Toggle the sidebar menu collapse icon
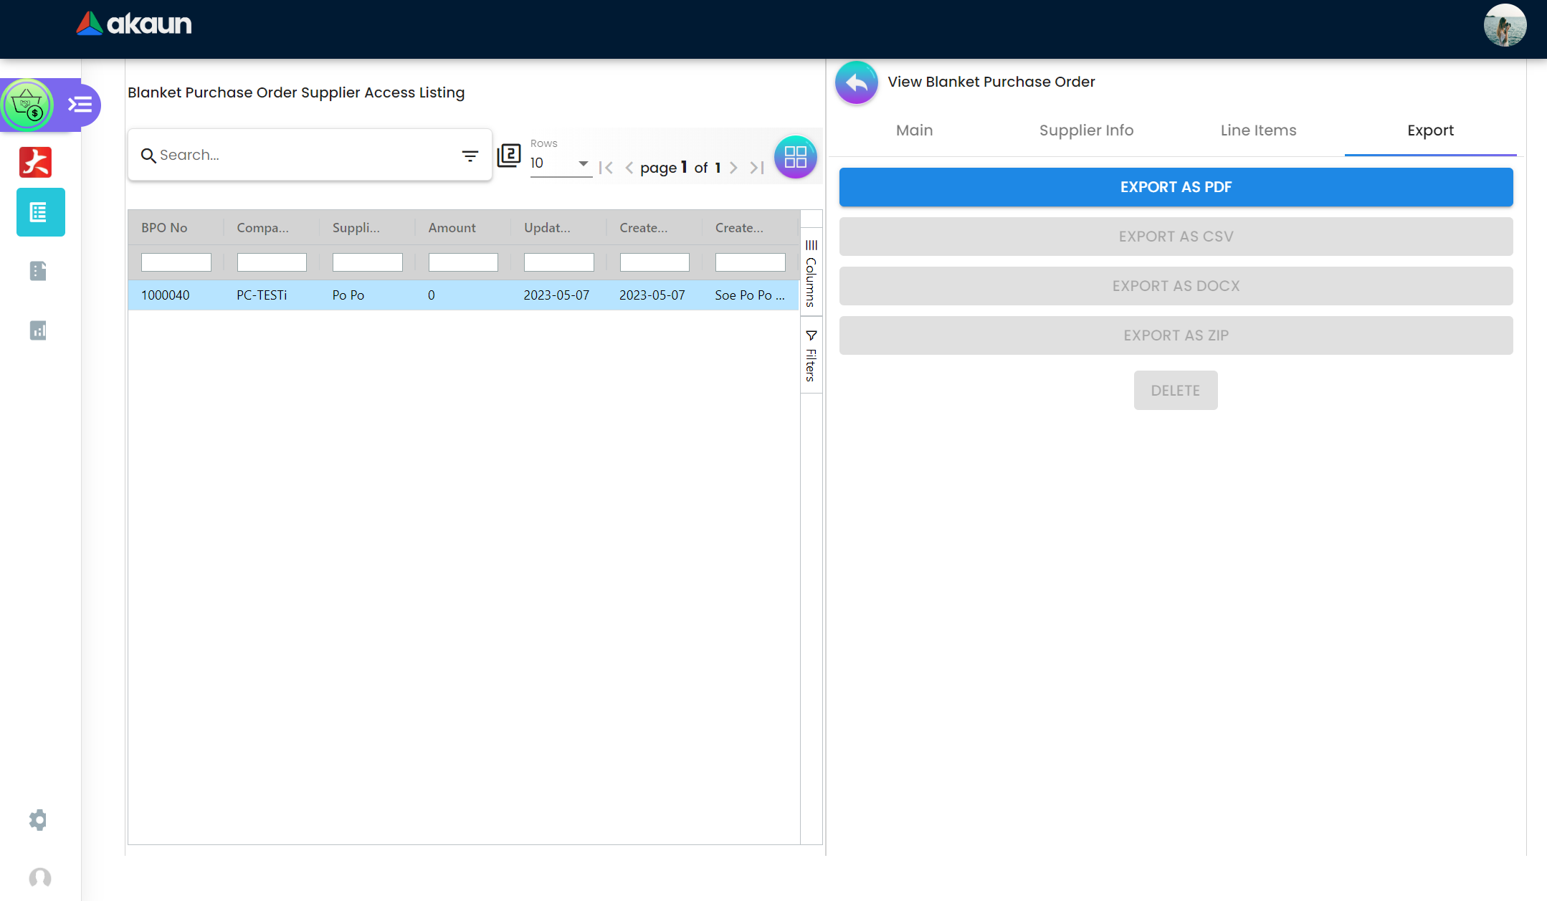The width and height of the screenshot is (1547, 901). (80, 105)
